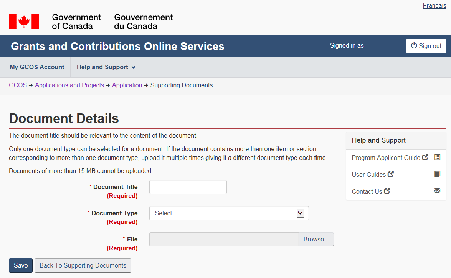Click the list icon in Program Applicant Guide row

tap(437, 157)
